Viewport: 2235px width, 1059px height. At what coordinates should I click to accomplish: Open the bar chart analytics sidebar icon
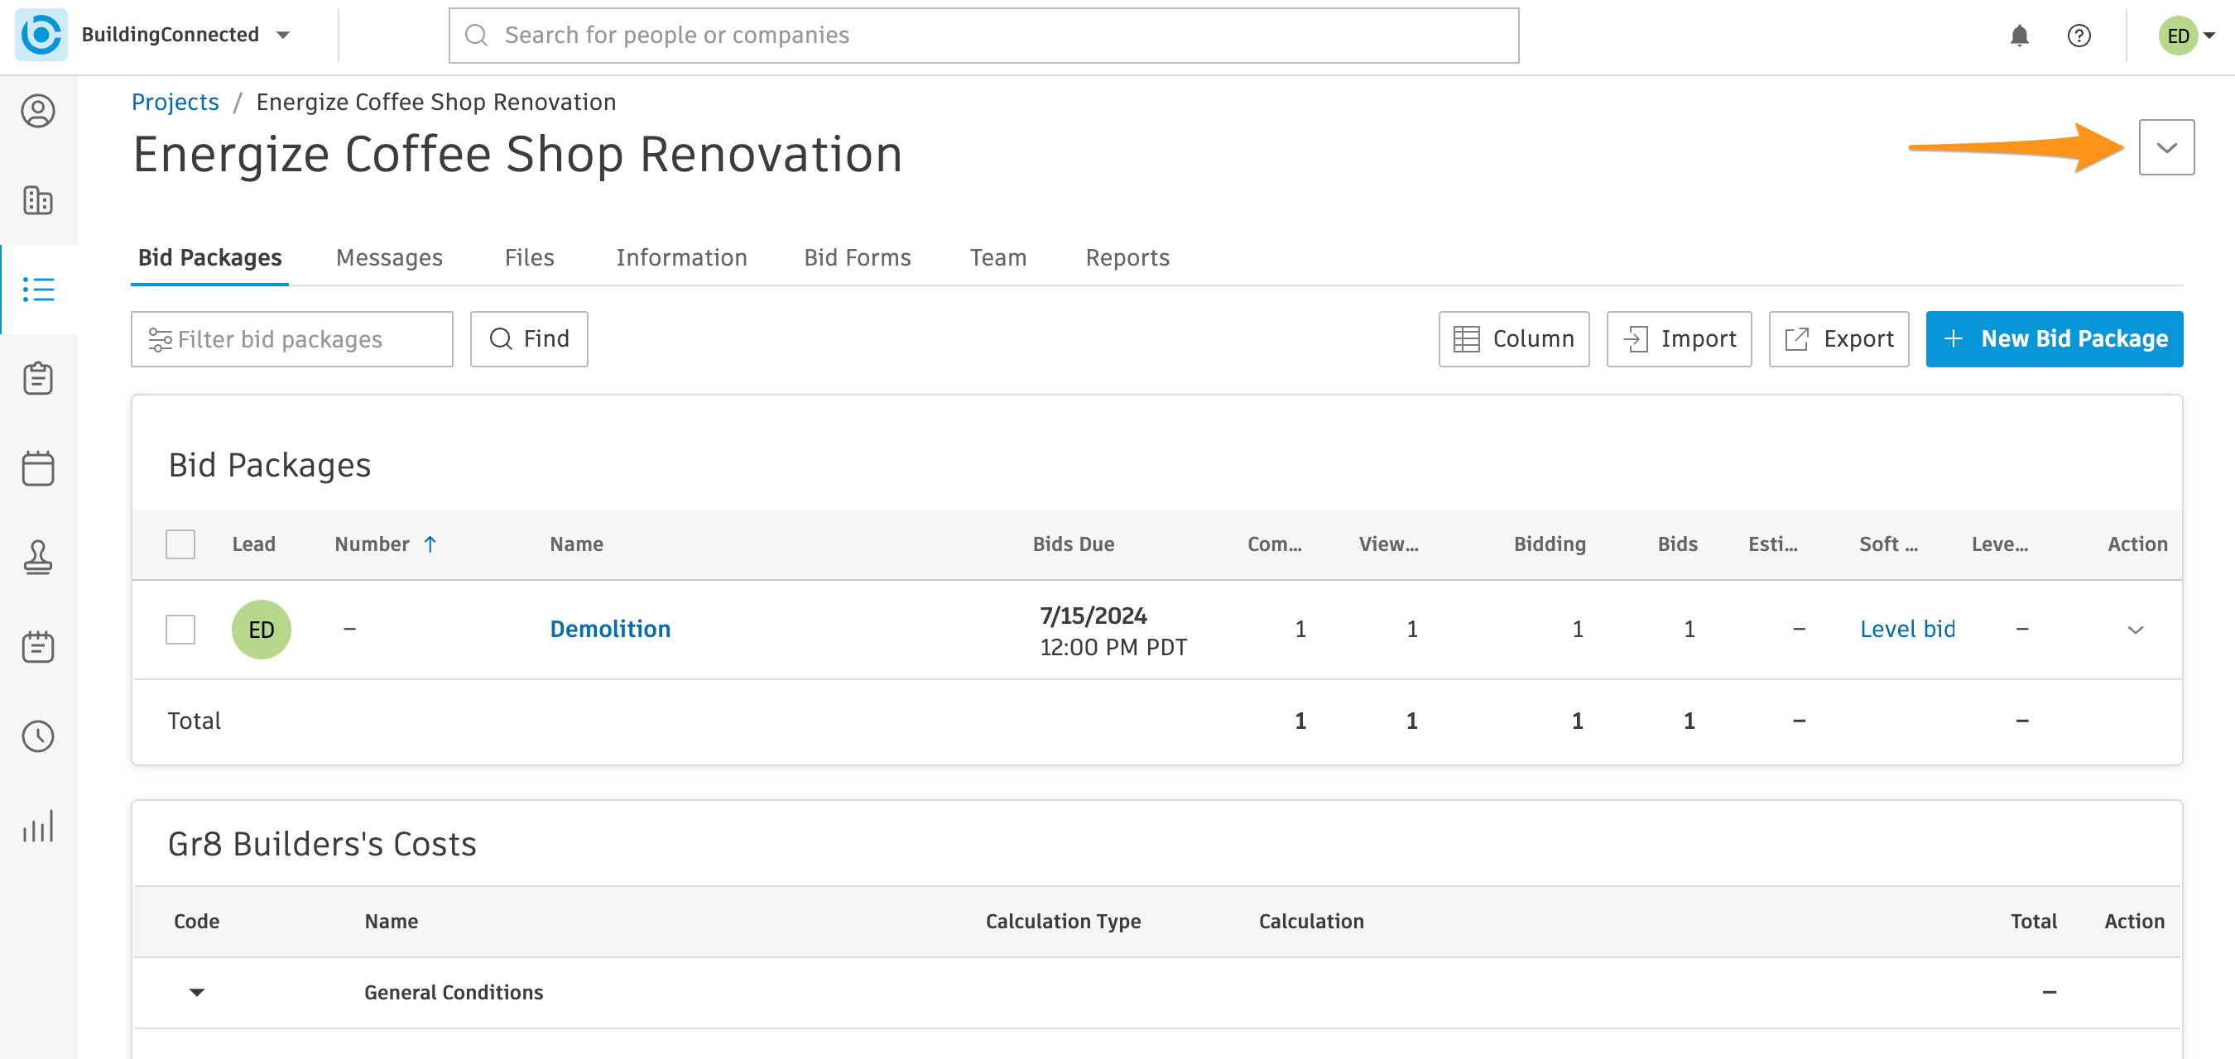[x=38, y=826]
